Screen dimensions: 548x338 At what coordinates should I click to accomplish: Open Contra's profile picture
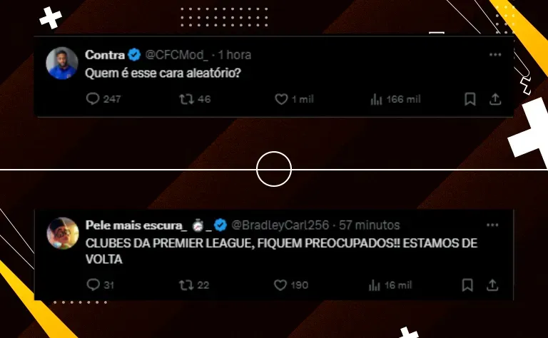click(x=62, y=63)
